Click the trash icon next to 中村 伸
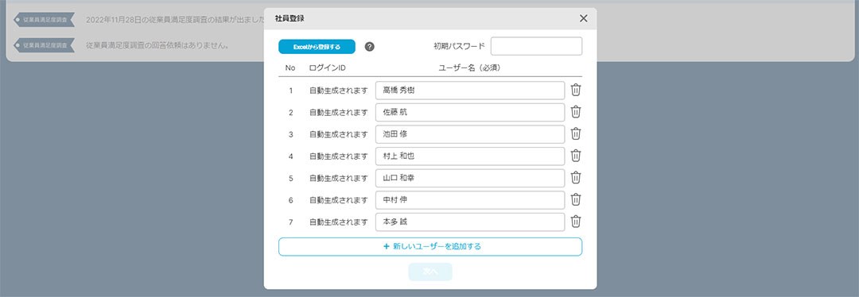 pyautogui.click(x=576, y=199)
